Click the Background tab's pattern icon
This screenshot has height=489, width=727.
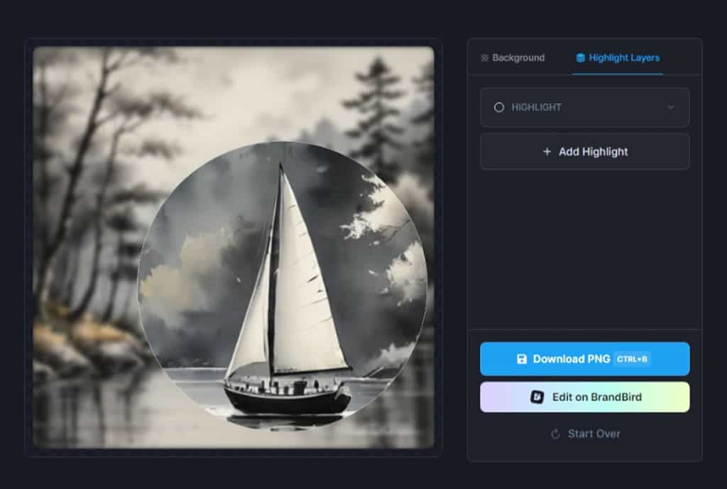tap(485, 58)
